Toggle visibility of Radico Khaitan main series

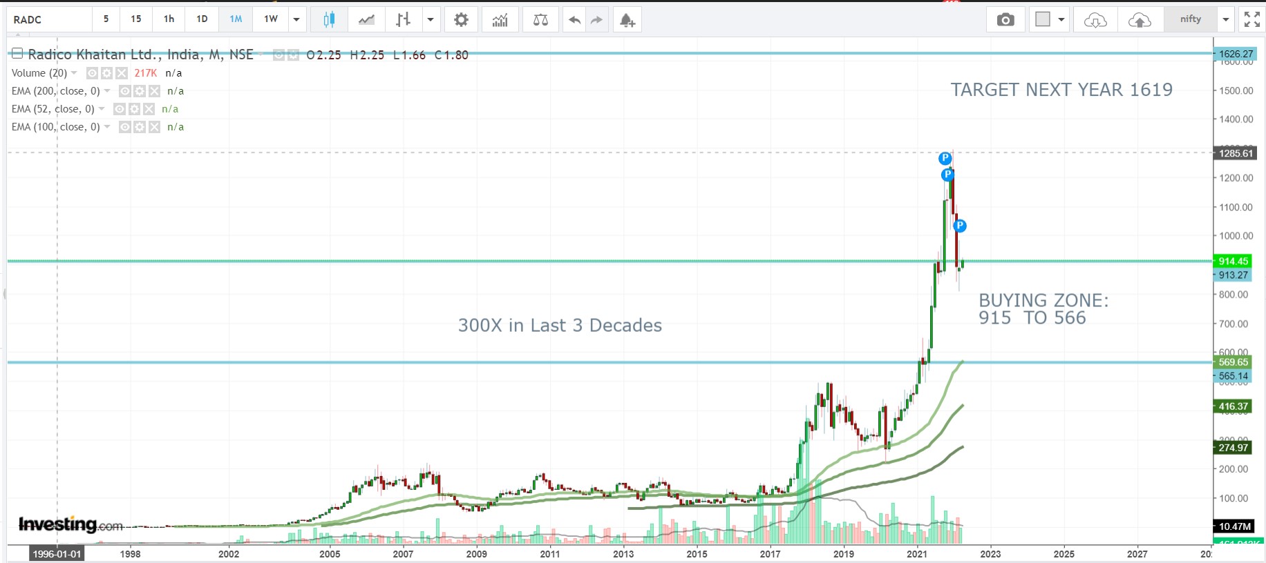pyautogui.click(x=278, y=55)
